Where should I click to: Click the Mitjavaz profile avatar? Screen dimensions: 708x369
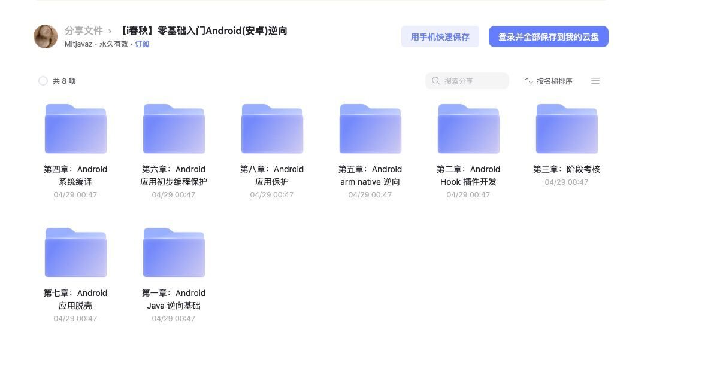click(x=46, y=36)
